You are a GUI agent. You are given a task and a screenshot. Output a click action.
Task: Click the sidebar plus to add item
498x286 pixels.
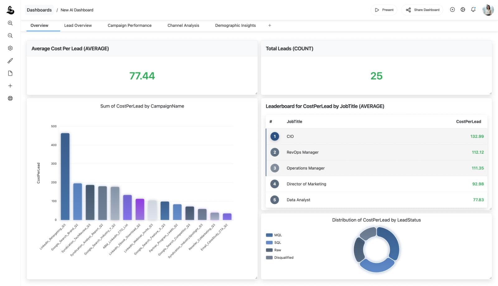pos(10,86)
